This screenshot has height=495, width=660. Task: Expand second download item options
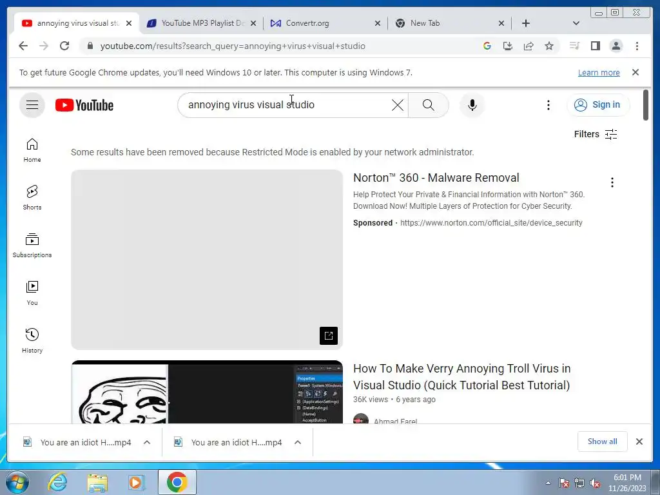[x=298, y=442]
